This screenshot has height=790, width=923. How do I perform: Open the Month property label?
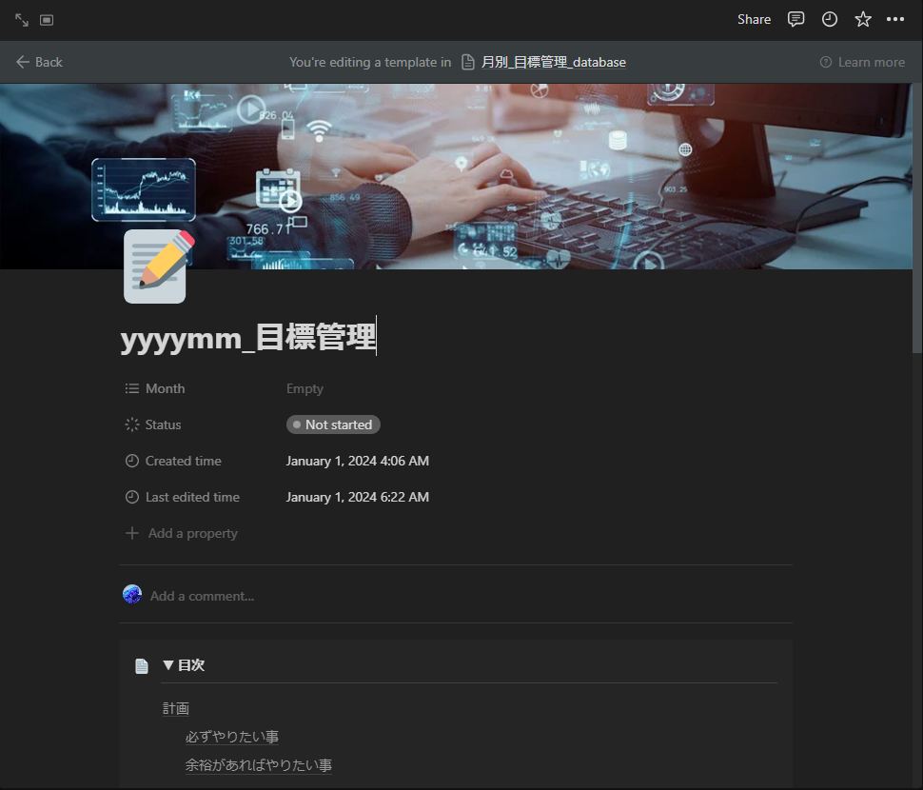(155, 388)
